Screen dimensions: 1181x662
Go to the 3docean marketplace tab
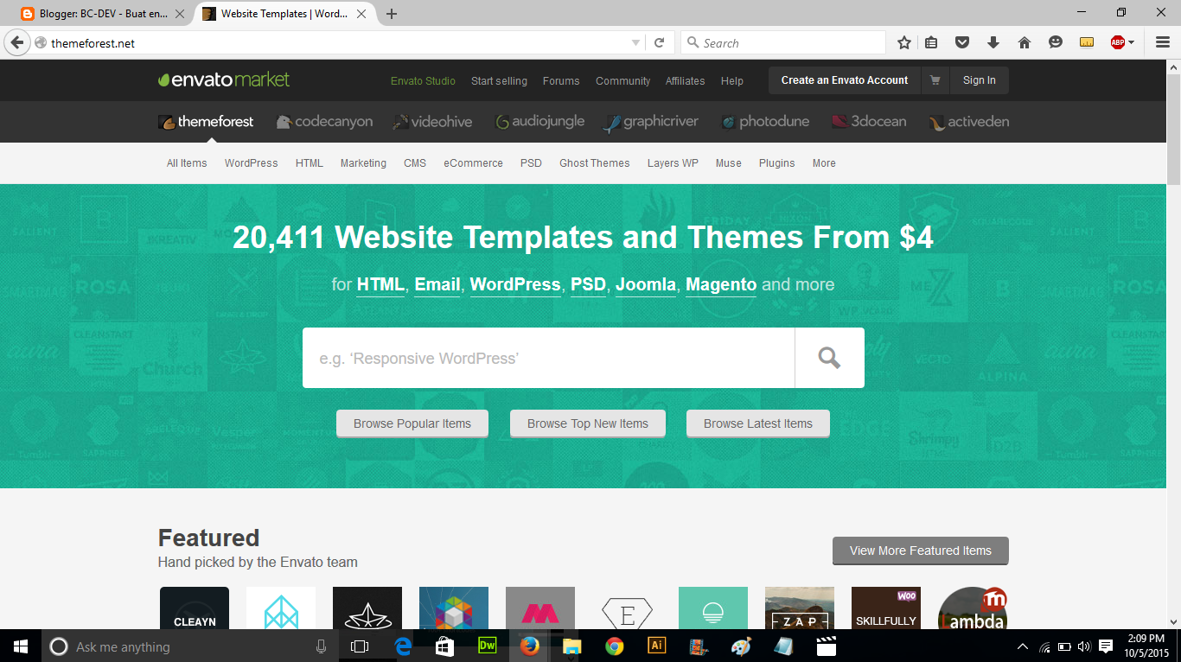tap(869, 122)
